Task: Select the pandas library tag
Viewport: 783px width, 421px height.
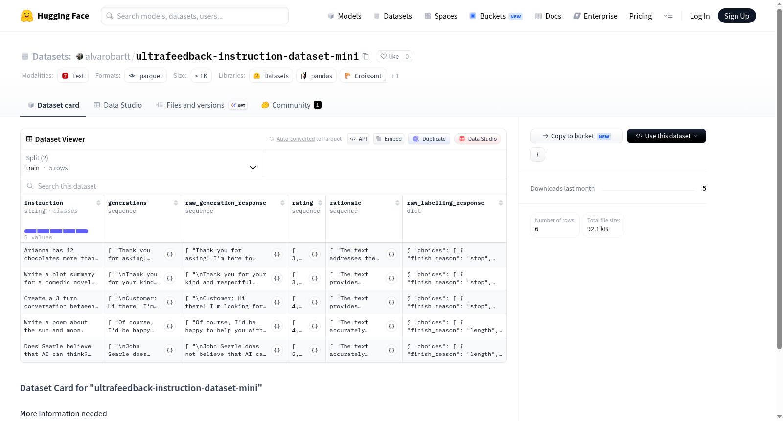Action: click(x=316, y=76)
